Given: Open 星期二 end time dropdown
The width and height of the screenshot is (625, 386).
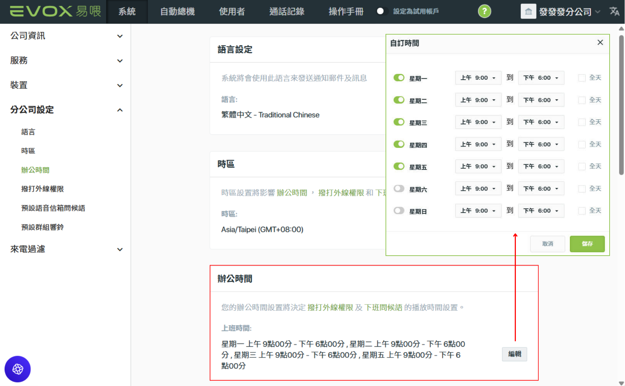Looking at the screenshot, I should (541, 100).
